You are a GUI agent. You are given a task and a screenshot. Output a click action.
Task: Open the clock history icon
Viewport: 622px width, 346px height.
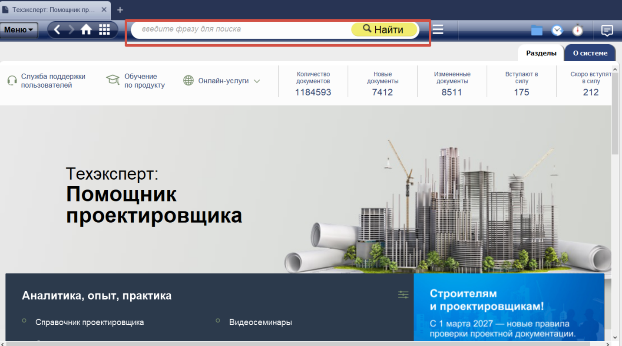pos(557,30)
